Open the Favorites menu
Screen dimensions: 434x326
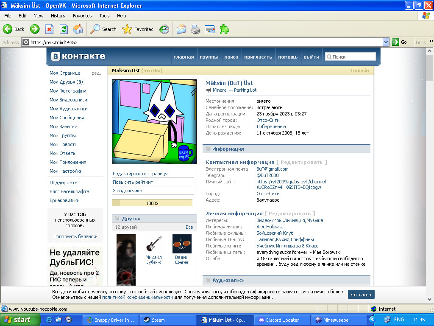pyautogui.click(x=82, y=16)
